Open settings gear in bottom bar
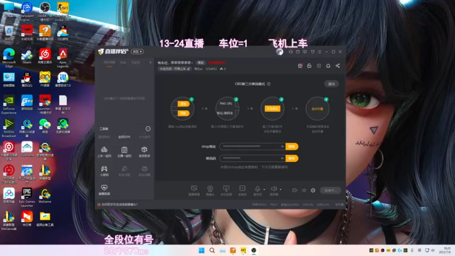Image resolution: width=455 pixels, height=256 pixels. tap(313, 191)
